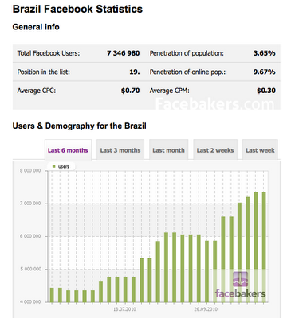The width and height of the screenshot is (287, 318).
Task: Click the Average CPM $0.30 value
Action: point(266,91)
